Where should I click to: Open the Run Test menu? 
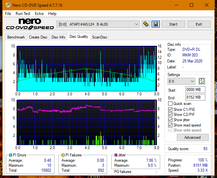click(x=23, y=14)
